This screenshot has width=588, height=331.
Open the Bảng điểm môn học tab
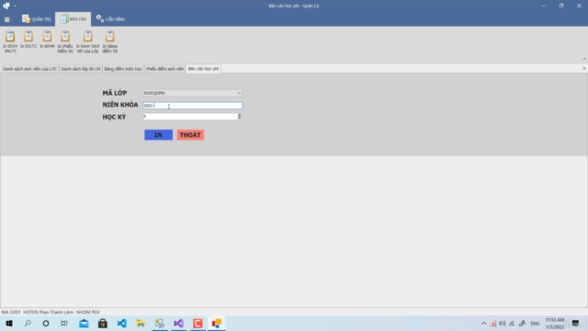[123, 69]
